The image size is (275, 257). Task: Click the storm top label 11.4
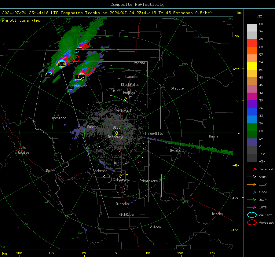[80, 77]
